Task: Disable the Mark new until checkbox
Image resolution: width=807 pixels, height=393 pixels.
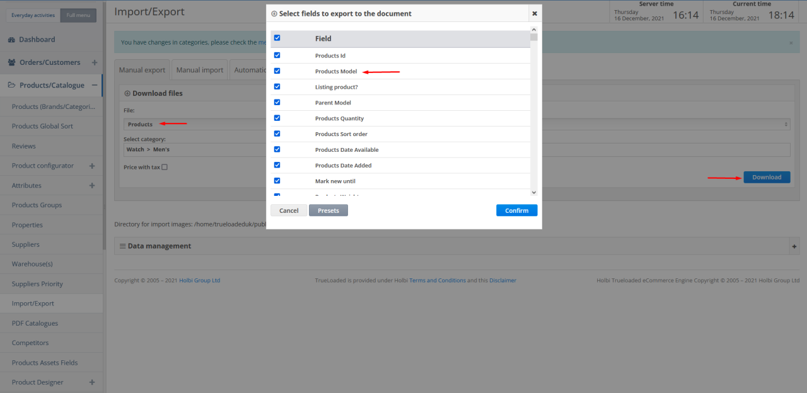Action: (277, 181)
